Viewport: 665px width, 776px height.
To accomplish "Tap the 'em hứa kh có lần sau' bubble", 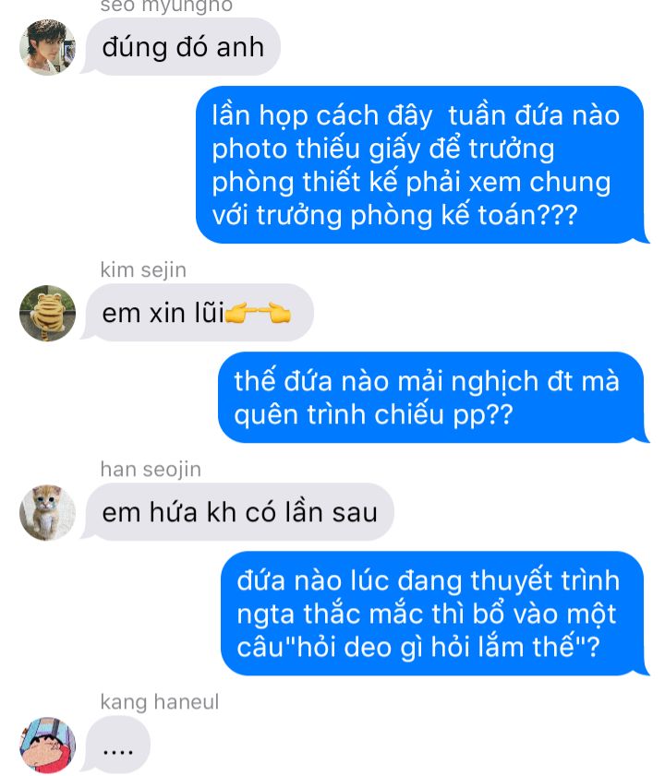I will point(239,512).
